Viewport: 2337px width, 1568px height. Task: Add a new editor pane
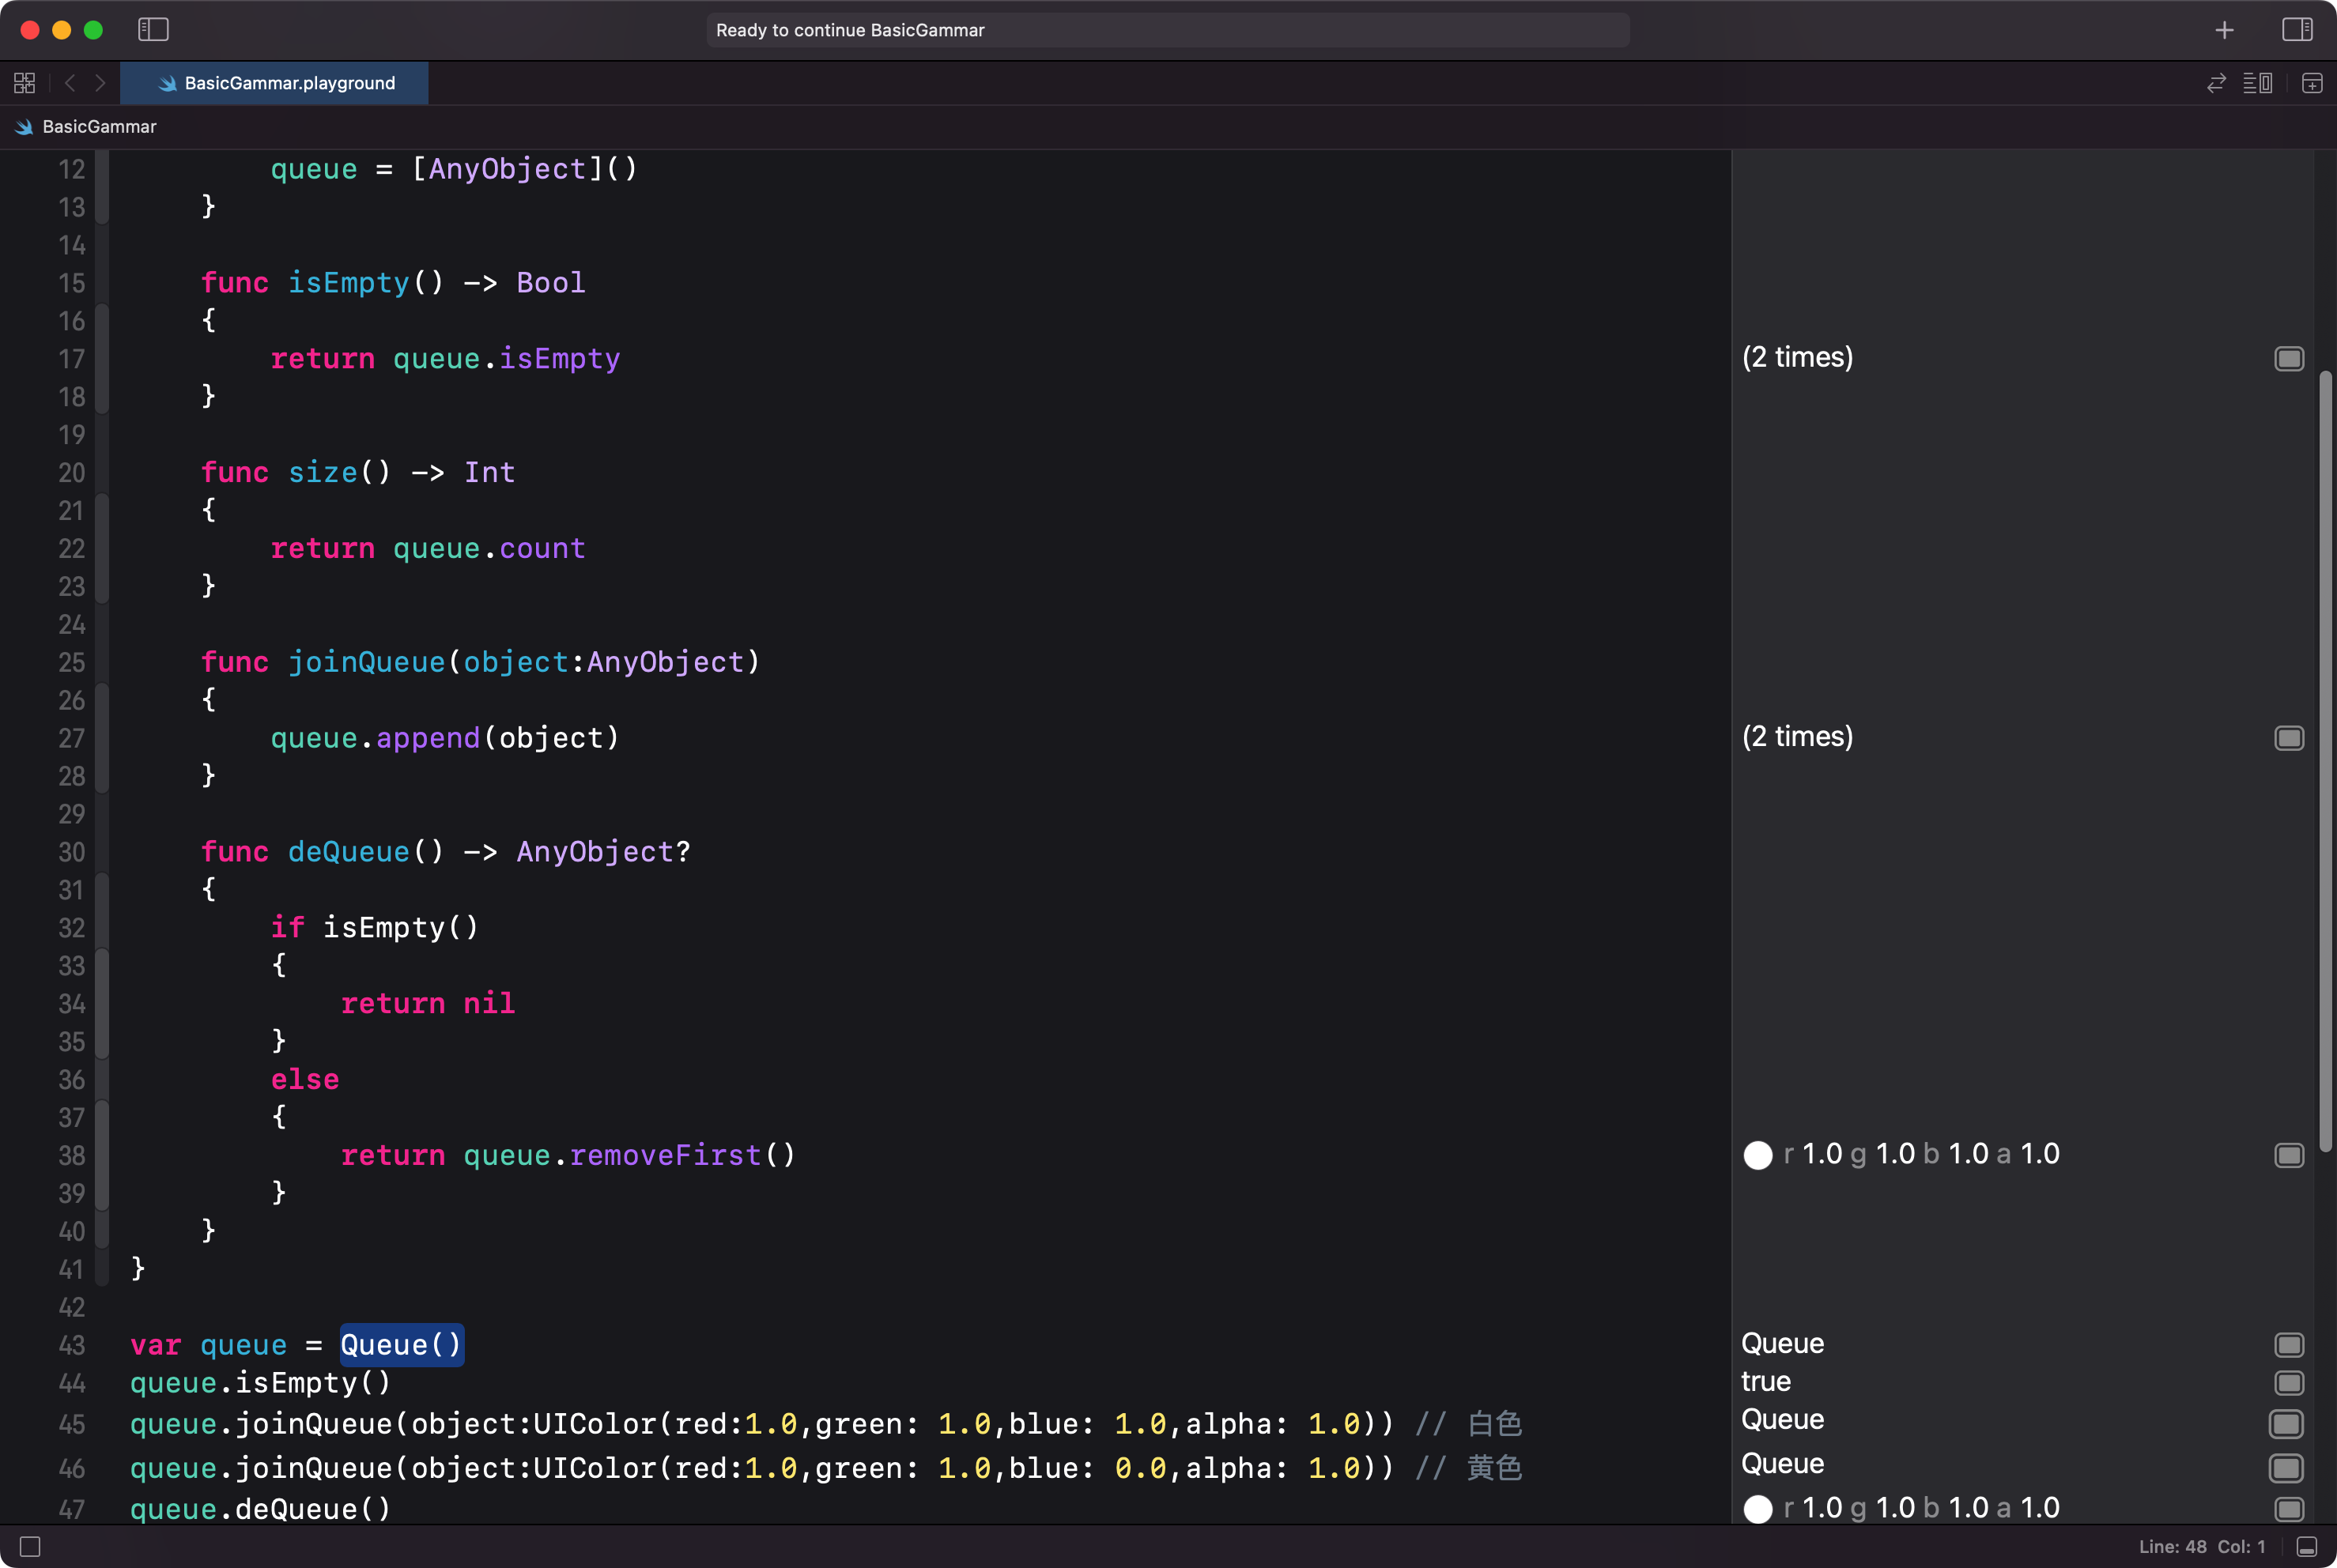(2312, 83)
